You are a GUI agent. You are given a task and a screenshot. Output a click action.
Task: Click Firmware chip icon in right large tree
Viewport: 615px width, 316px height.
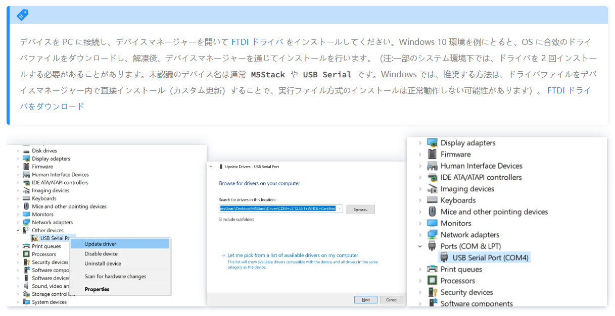432,154
